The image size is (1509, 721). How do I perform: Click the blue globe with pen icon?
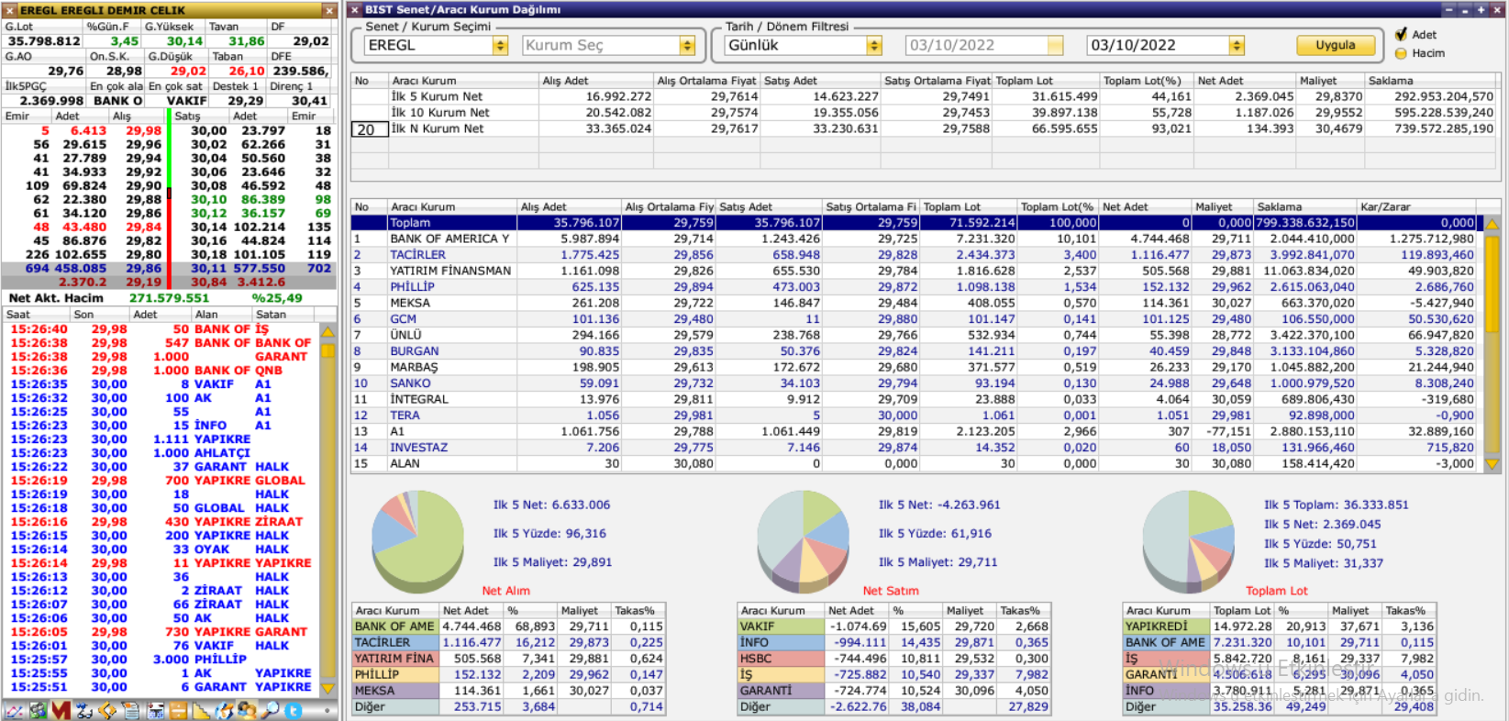tap(224, 710)
